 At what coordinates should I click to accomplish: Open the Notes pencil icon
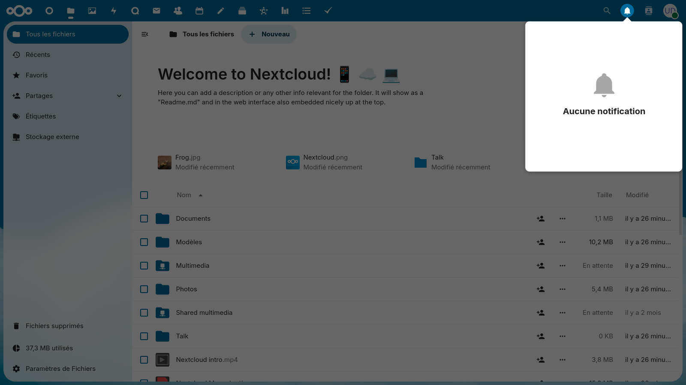(221, 11)
